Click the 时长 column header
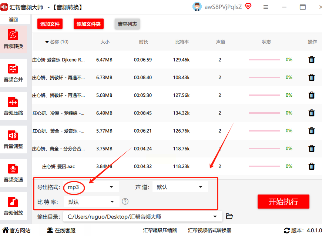This screenshot has height=236, width=322. [x=143, y=42]
